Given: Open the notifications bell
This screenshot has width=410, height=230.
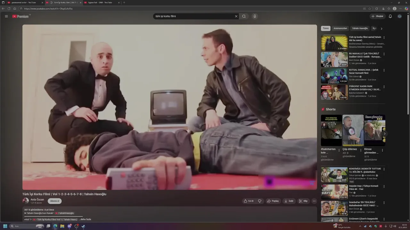Looking at the screenshot, I should (390, 16).
